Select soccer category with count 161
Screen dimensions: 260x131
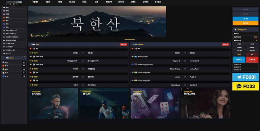[14, 62]
